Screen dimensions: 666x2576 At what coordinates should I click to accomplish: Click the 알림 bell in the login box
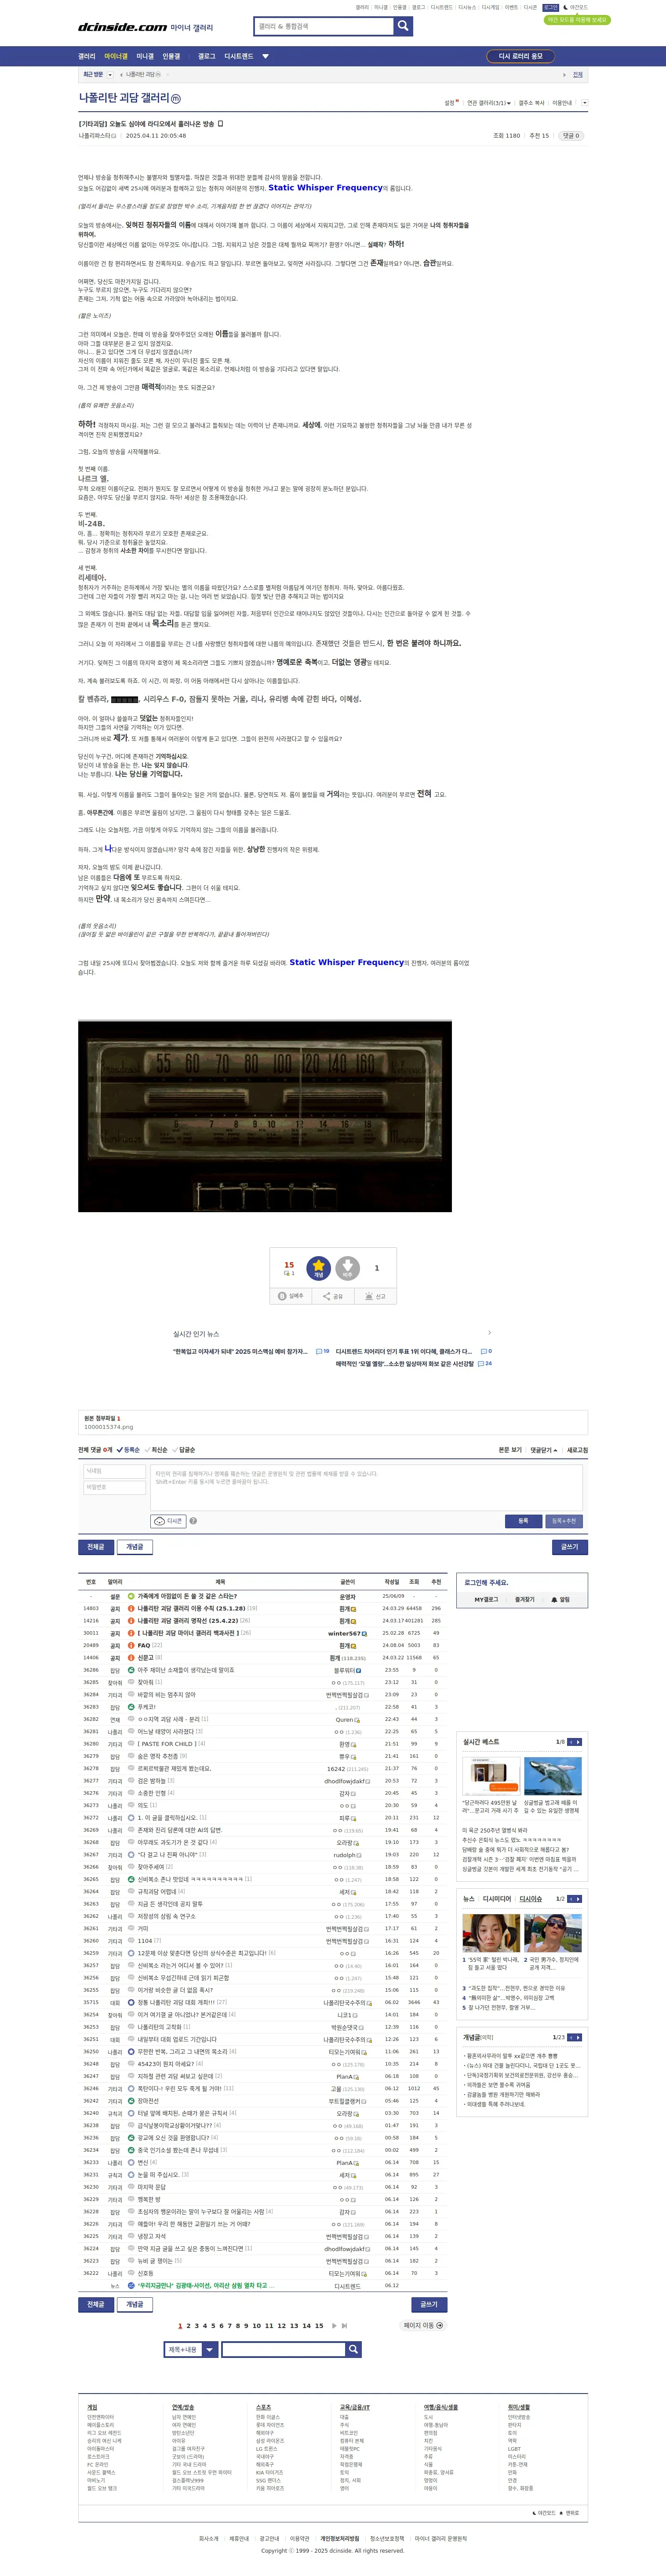(x=560, y=1600)
